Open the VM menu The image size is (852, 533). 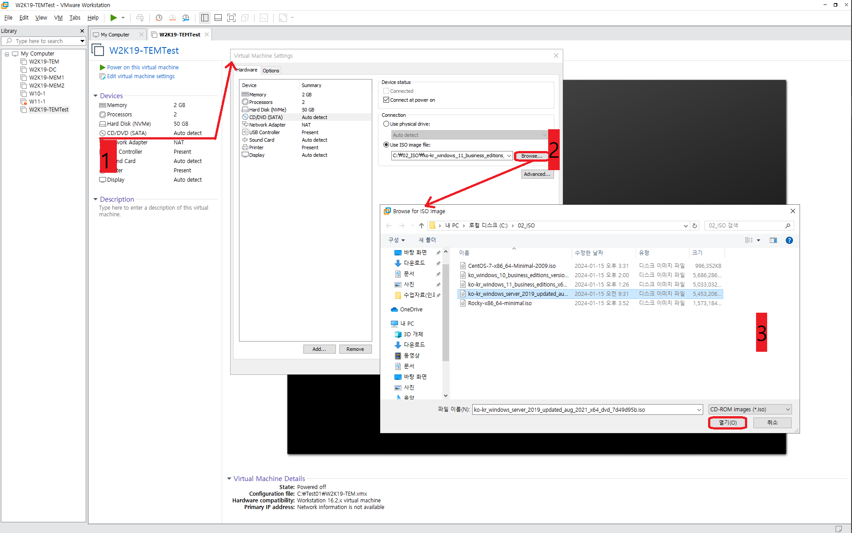[58, 18]
